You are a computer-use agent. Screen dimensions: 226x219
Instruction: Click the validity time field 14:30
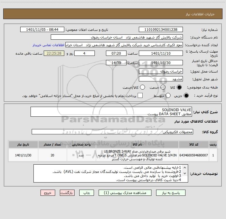(x=116, y=63)
